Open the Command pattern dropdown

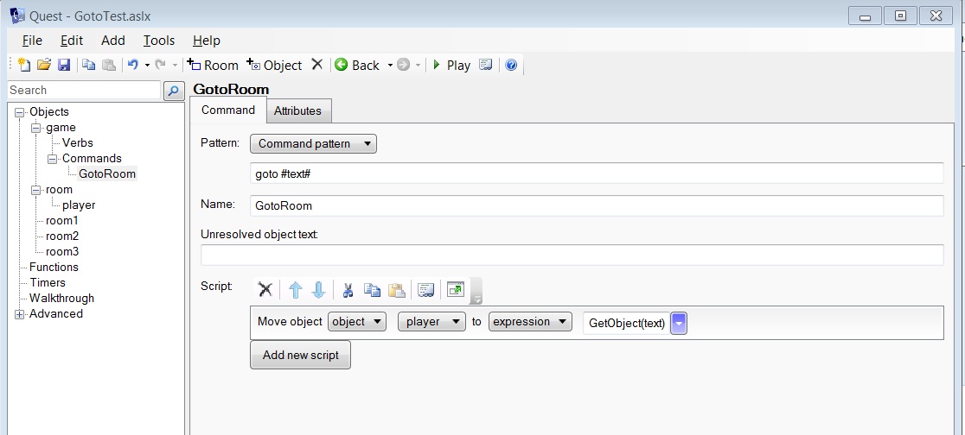(313, 144)
